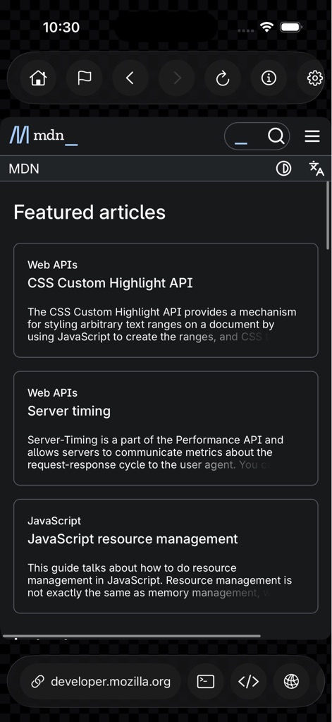Image resolution: width=332 pixels, height=722 pixels.
Task: Click the JavaScript category tag
Action: 54,521
